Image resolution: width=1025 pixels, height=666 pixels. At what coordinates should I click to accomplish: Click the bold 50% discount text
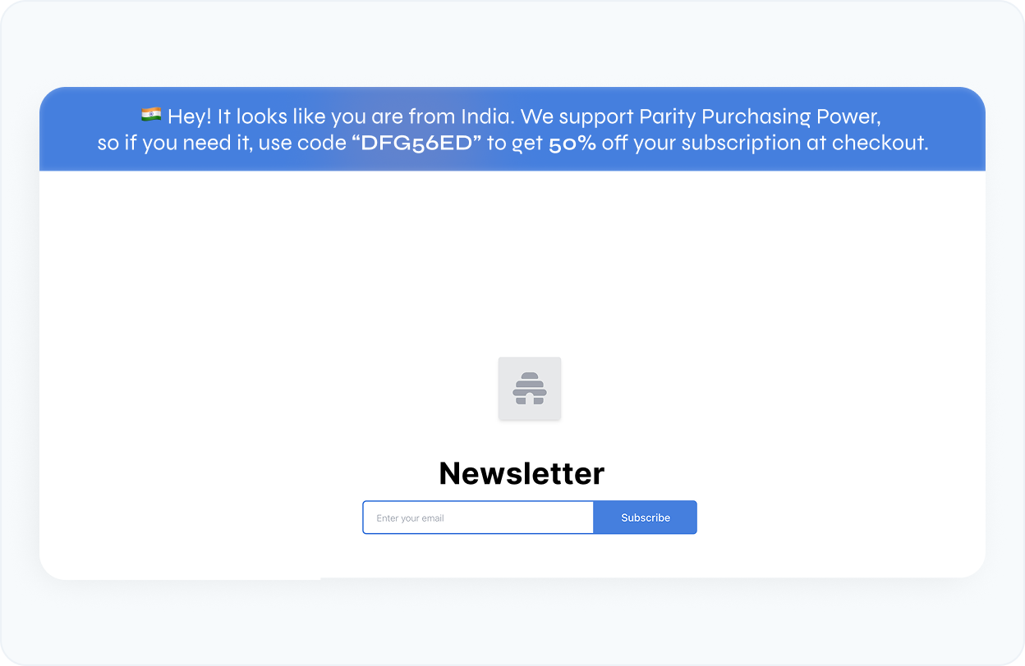[572, 143]
